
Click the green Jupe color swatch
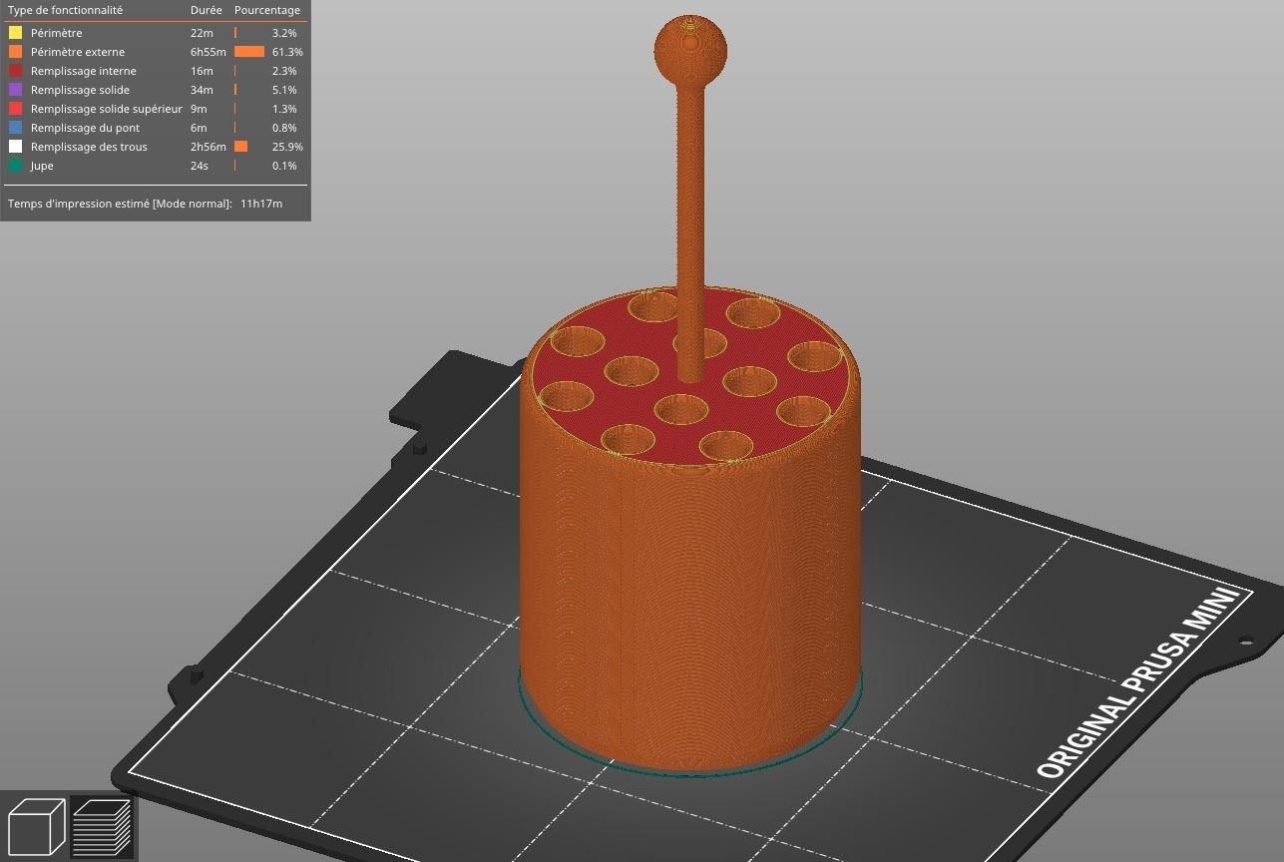pos(15,166)
